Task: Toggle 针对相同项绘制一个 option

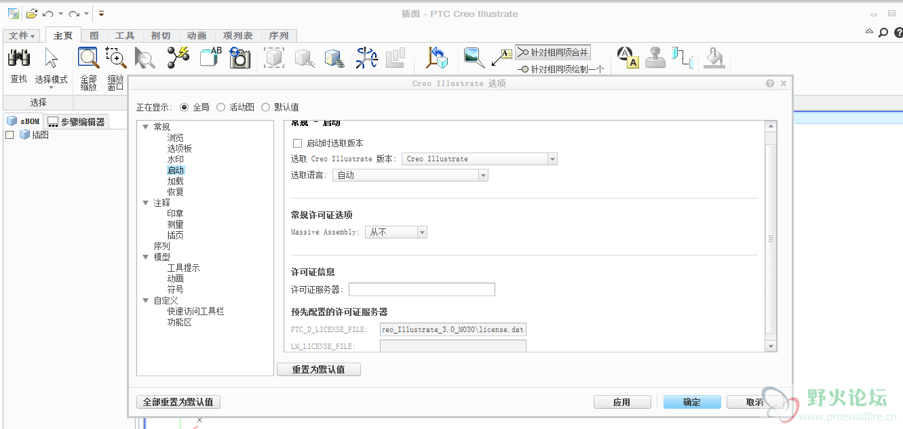Action: (x=560, y=69)
